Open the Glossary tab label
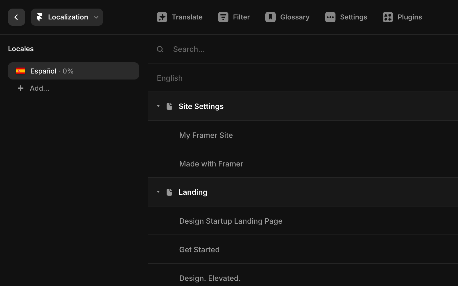458x286 pixels. click(295, 17)
